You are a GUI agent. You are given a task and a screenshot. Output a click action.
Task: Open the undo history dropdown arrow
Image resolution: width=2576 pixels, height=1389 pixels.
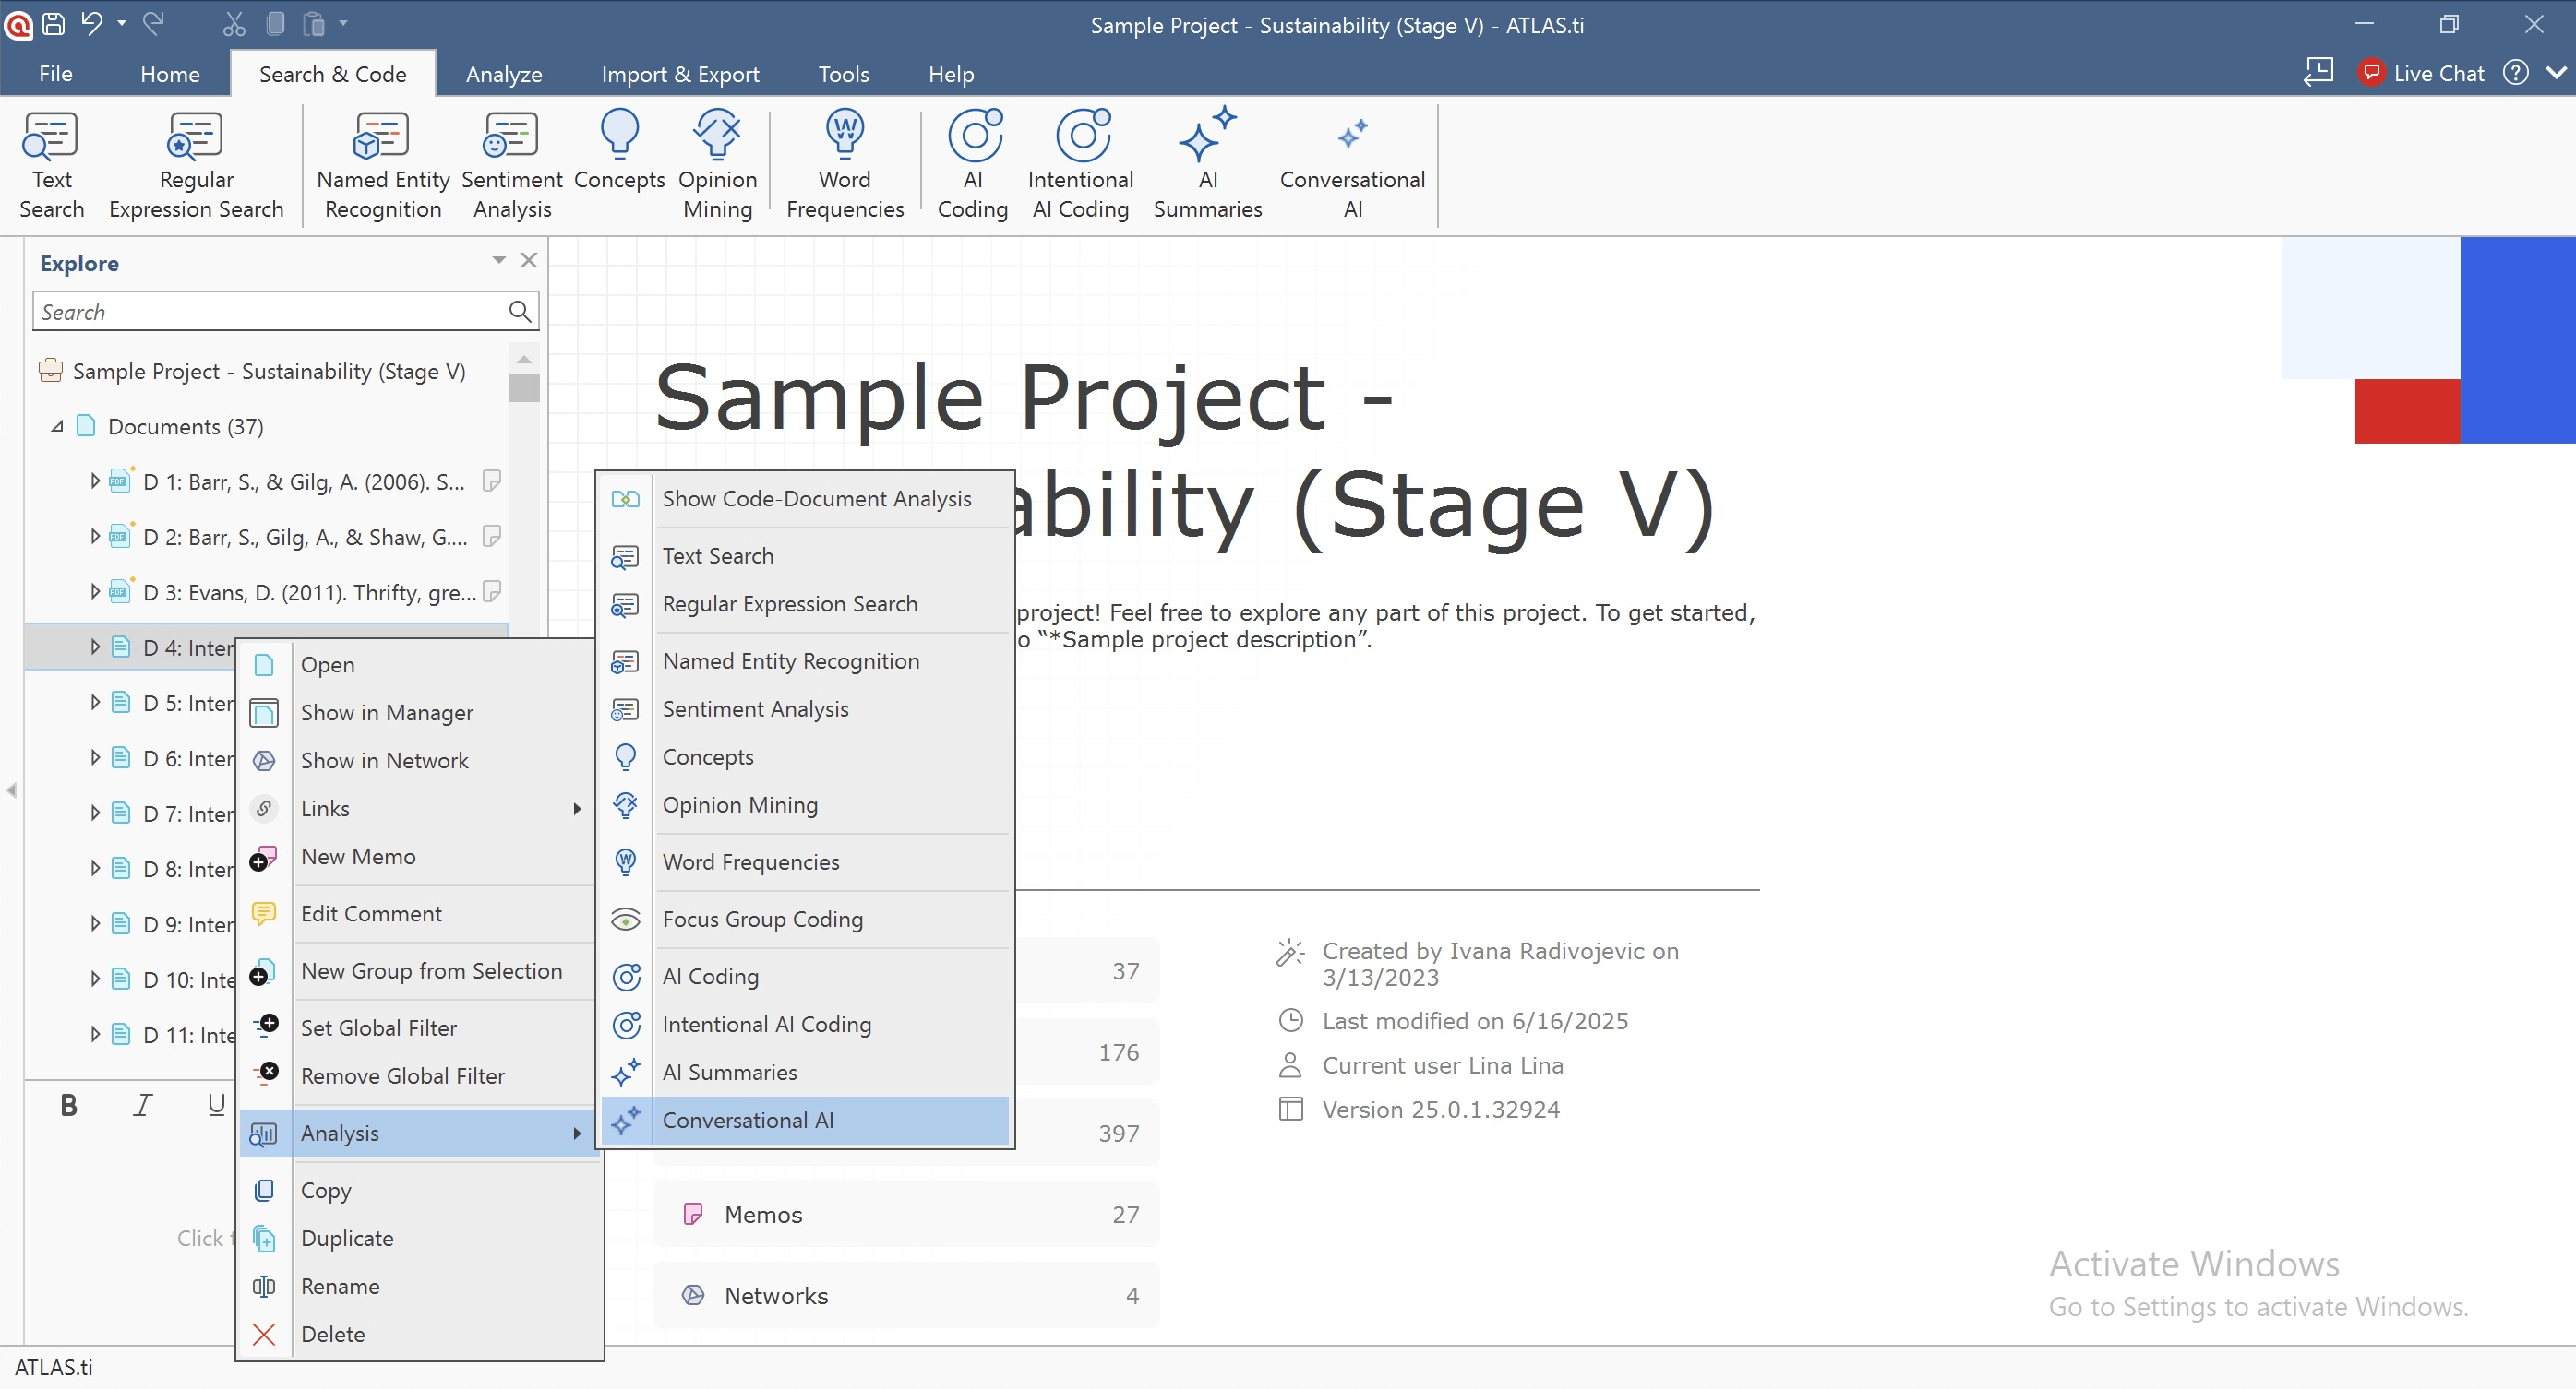coord(121,23)
